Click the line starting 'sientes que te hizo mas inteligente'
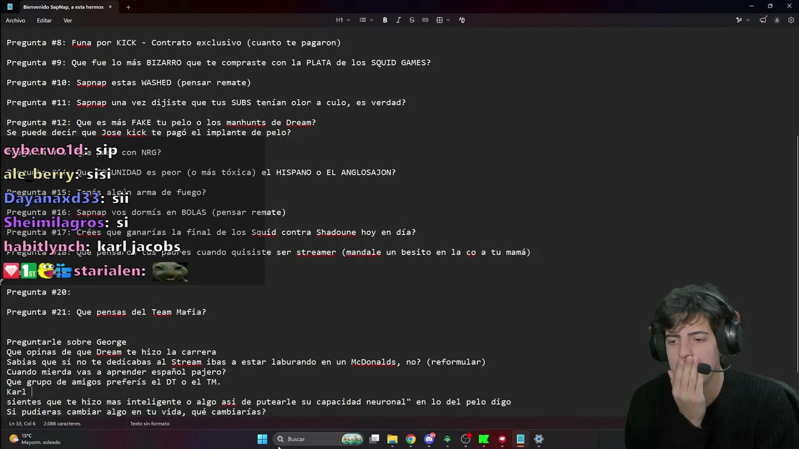Viewport: 799px width, 449px height. pyautogui.click(x=258, y=402)
